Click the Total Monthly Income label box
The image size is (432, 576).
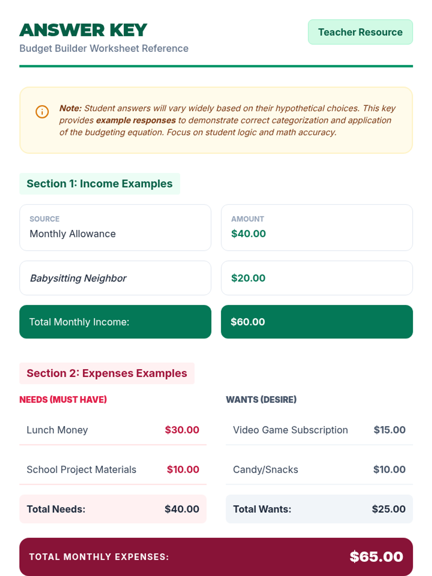[115, 322]
